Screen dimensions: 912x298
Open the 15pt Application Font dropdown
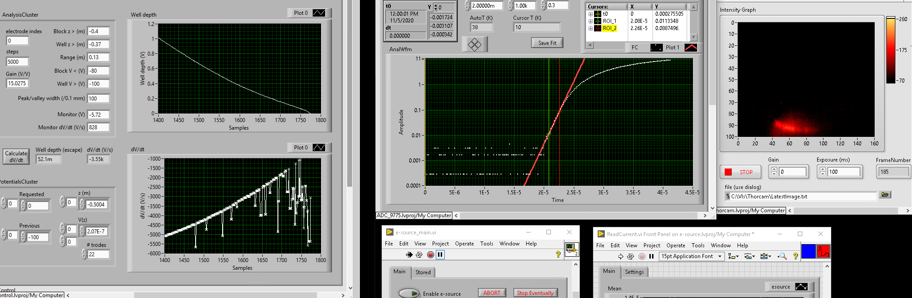click(x=691, y=256)
